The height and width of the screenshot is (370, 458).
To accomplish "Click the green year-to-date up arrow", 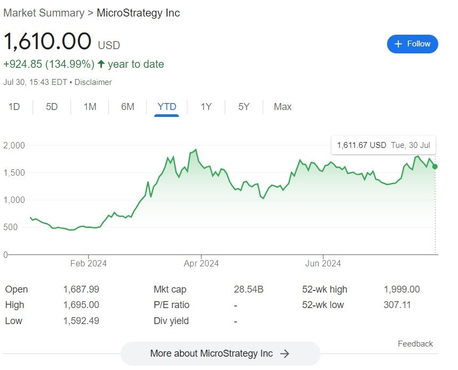I will (101, 65).
